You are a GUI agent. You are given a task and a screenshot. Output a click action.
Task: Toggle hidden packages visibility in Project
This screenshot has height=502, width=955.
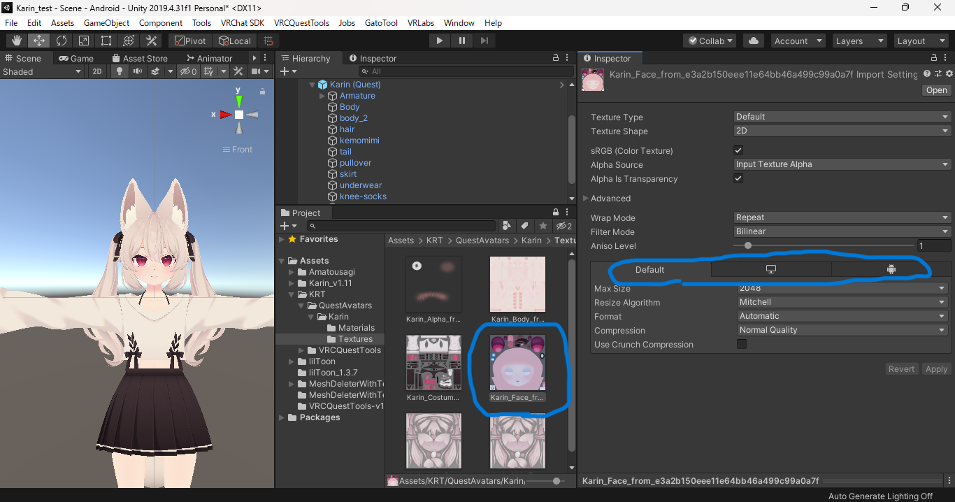coord(563,226)
